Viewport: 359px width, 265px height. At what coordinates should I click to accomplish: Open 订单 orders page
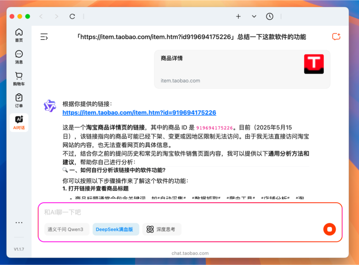(x=19, y=101)
